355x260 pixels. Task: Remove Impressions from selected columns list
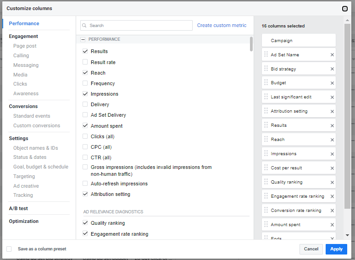(x=332, y=154)
